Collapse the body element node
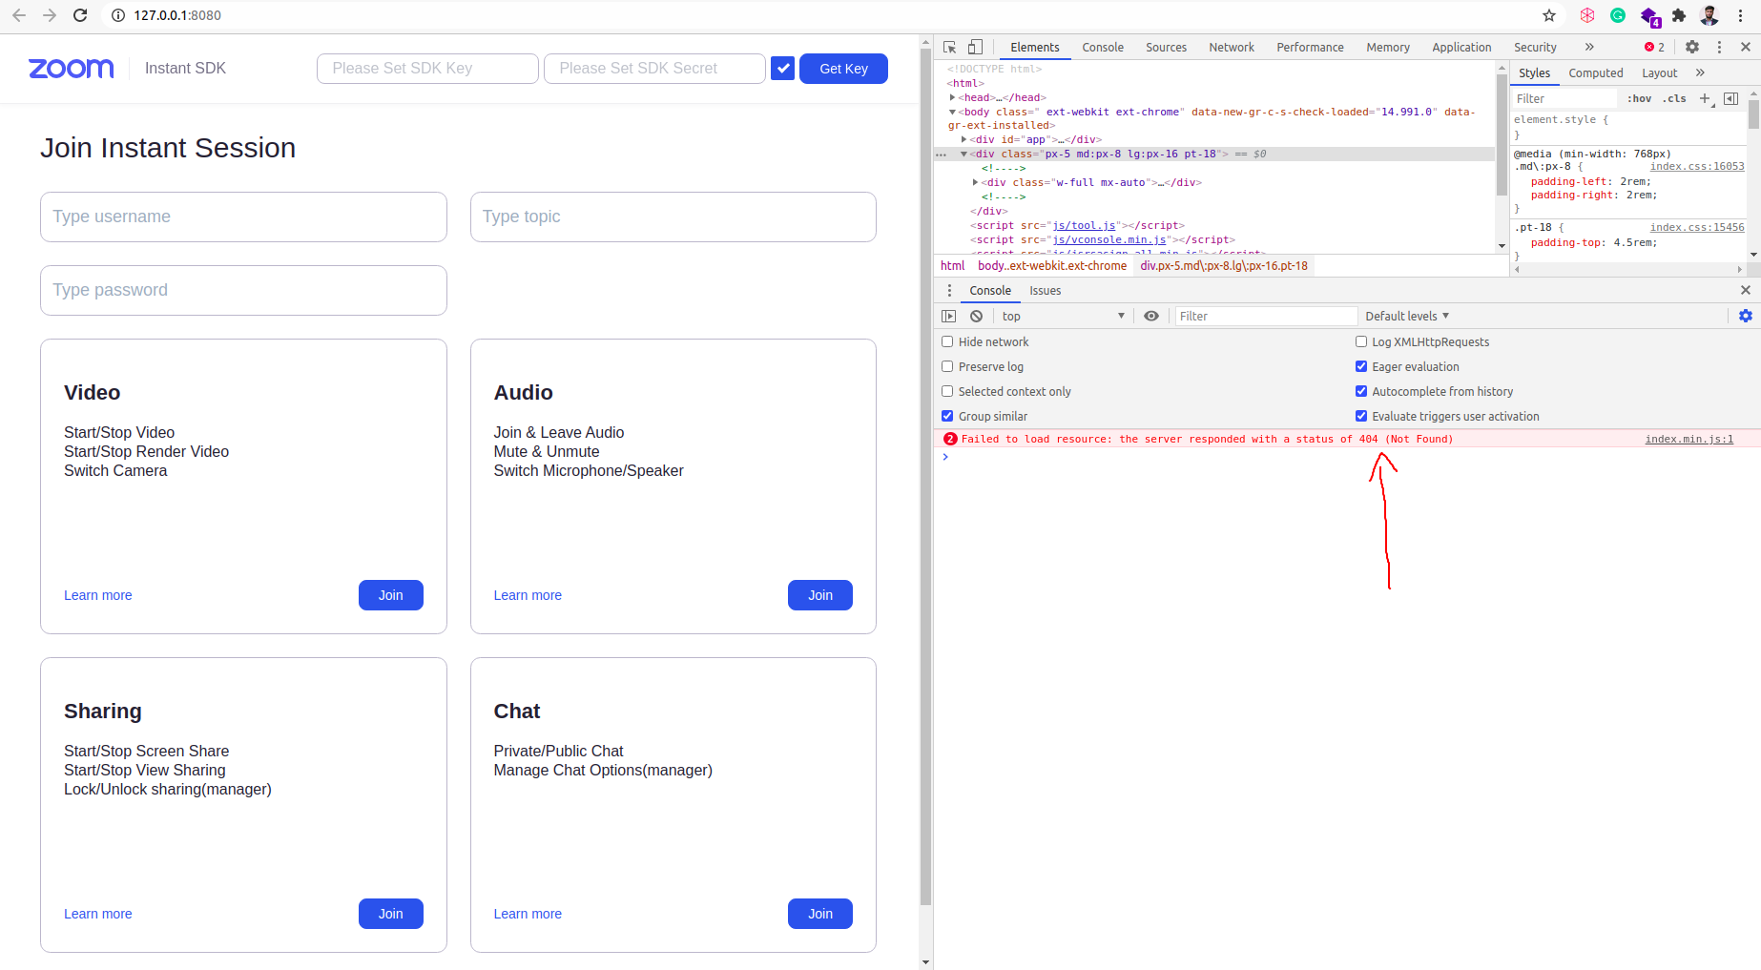The image size is (1761, 970). (952, 112)
